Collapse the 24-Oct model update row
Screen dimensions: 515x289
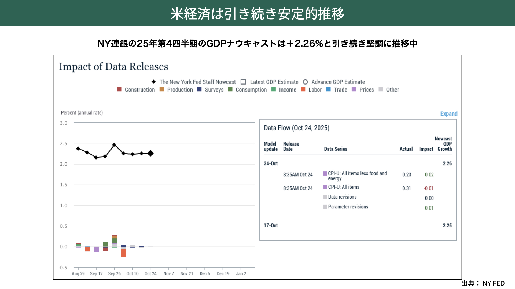271,163
